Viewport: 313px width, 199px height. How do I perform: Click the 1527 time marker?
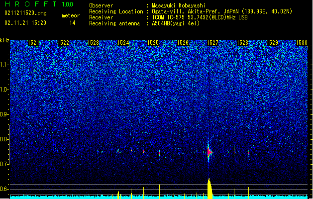[213, 43]
